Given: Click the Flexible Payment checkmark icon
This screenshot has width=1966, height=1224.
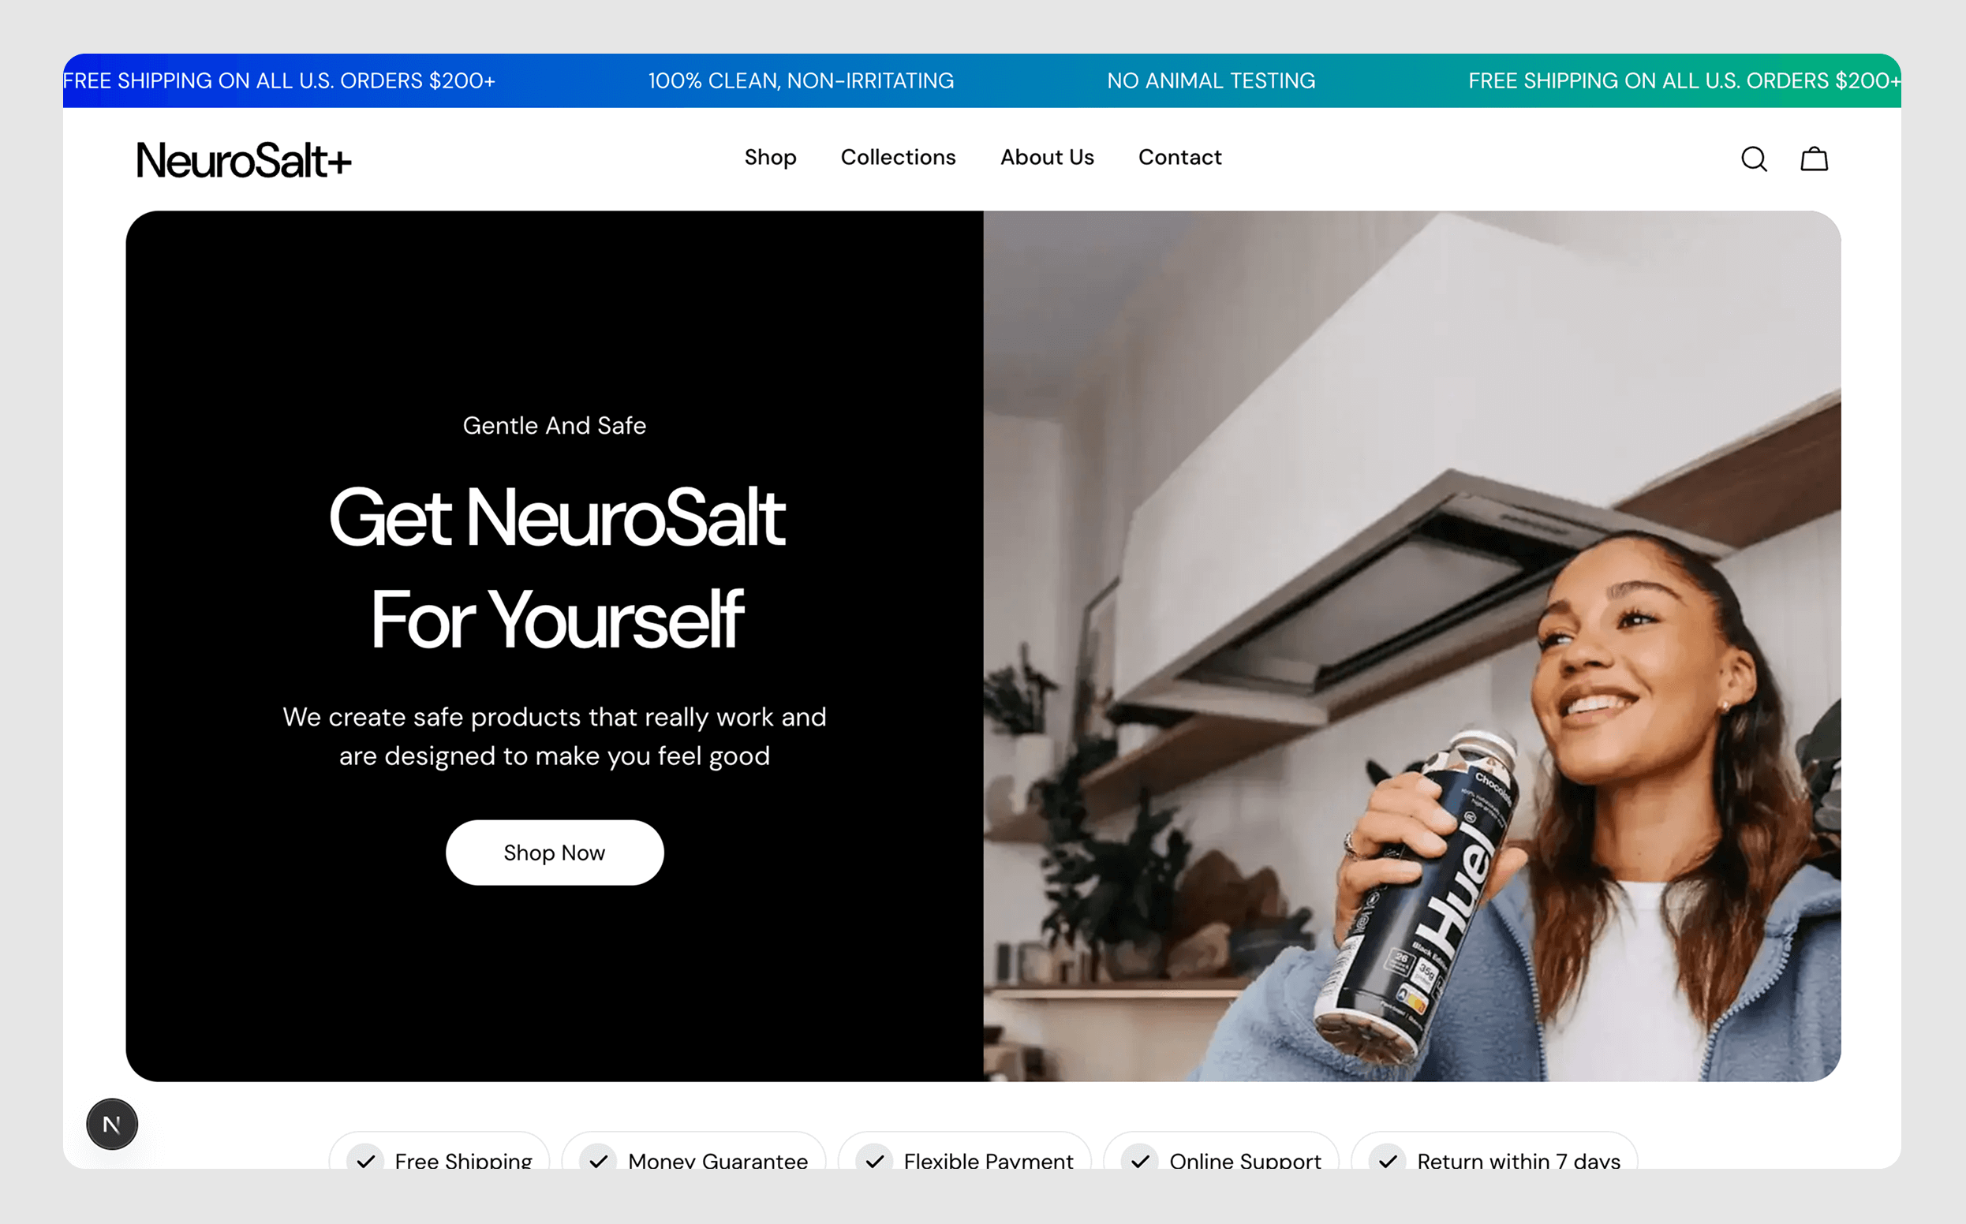Looking at the screenshot, I should point(874,1159).
